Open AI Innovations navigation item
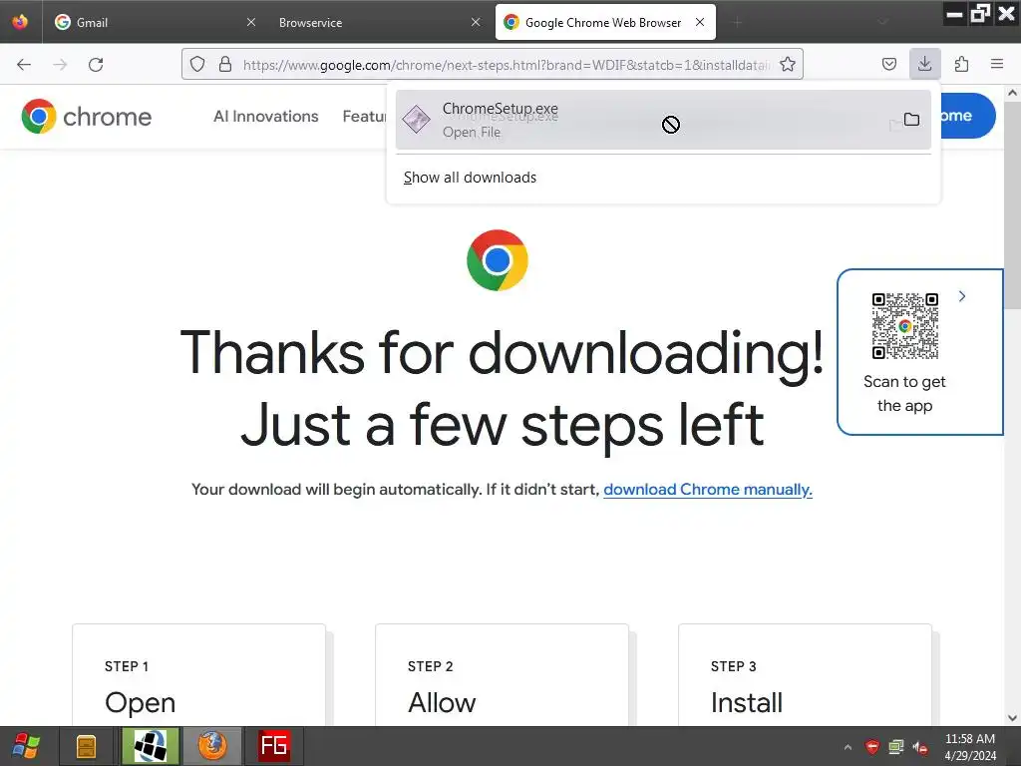Screen dimensions: 1021x766 tap(265, 117)
